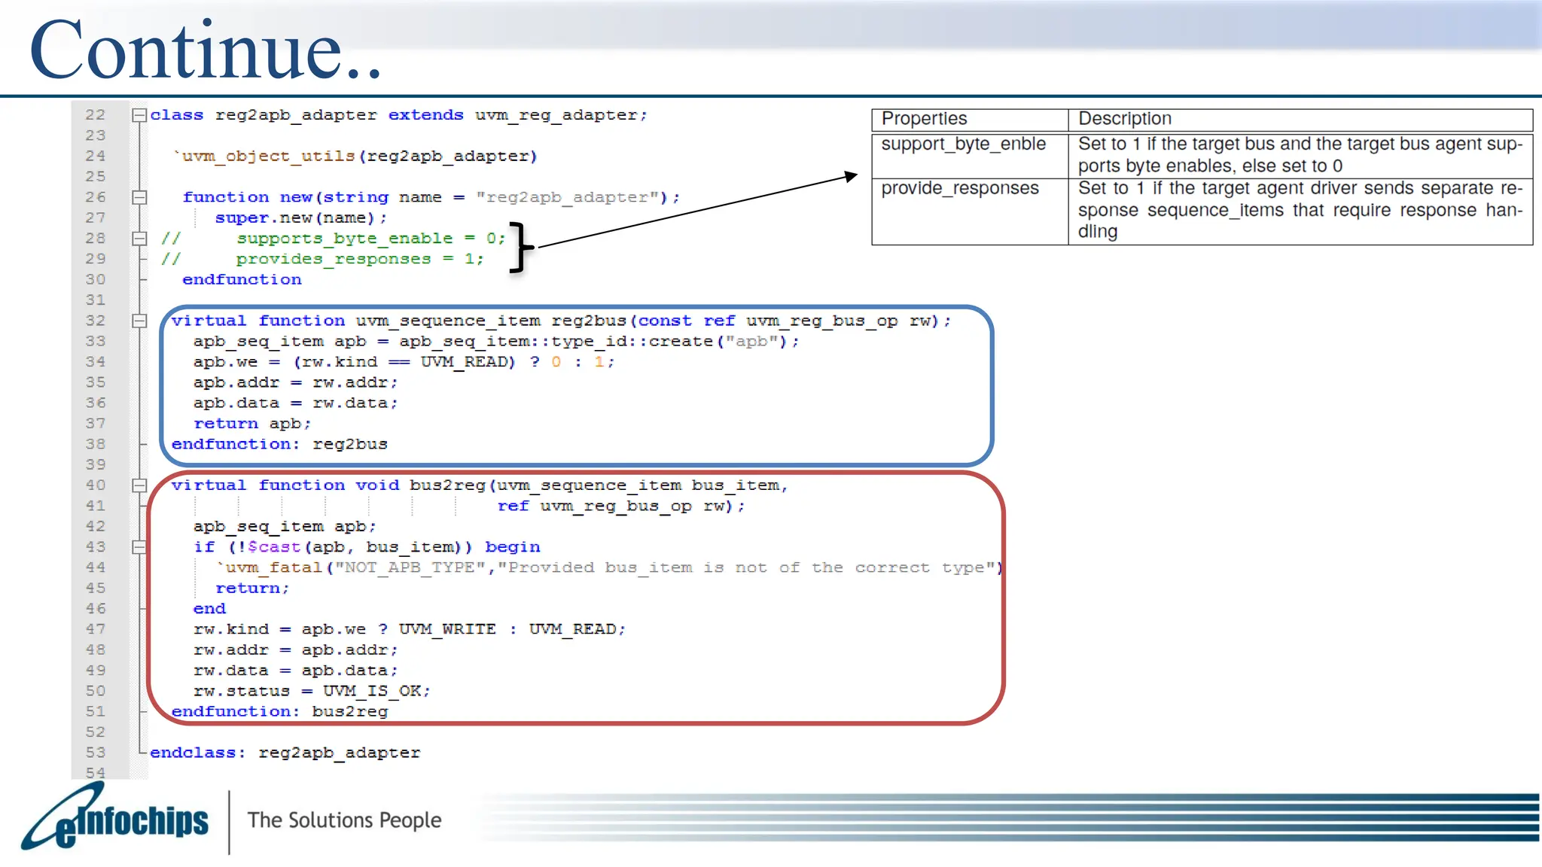The image size is (1542, 867).
Task: Collapse fold marker at line 28 comment
Action: pos(139,239)
